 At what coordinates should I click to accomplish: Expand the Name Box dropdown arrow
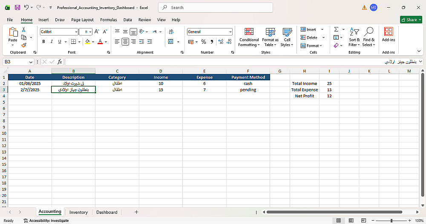coord(31,62)
